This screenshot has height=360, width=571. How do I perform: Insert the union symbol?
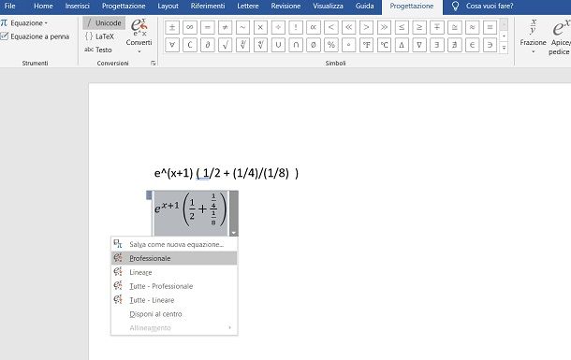point(278,45)
